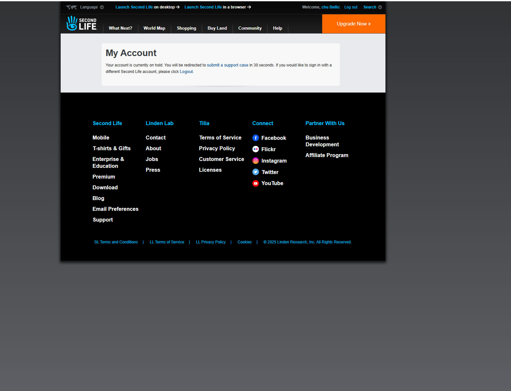Open LL Terms of Service link
This screenshot has height=391, width=511.
click(167, 242)
